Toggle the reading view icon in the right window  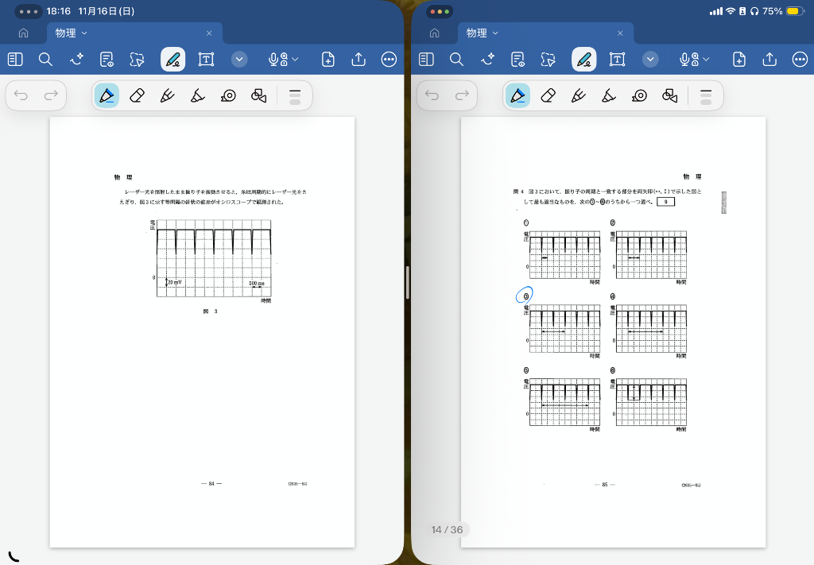point(427,60)
